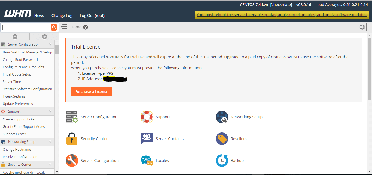Open the News menu item
Image resolution: width=372 pixels, height=175 pixels.
39,16
